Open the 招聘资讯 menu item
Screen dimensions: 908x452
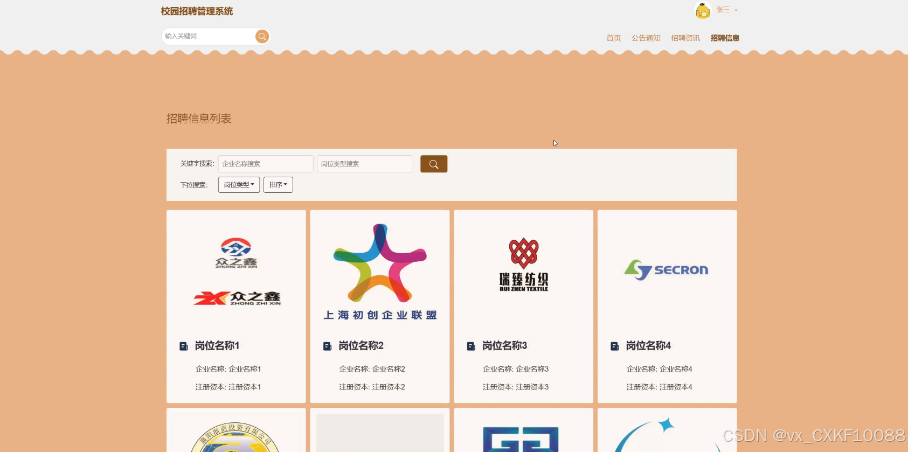tap(685, 38)
